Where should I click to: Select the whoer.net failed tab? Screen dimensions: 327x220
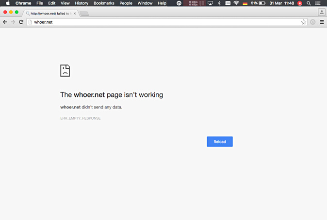[x=50, y=14]
